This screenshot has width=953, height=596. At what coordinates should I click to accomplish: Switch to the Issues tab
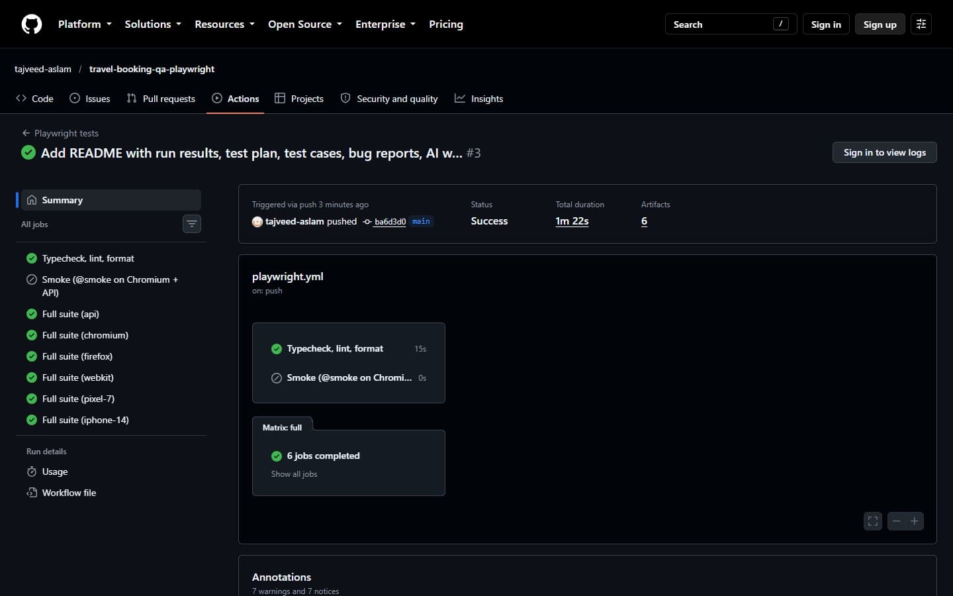[90, 99]
